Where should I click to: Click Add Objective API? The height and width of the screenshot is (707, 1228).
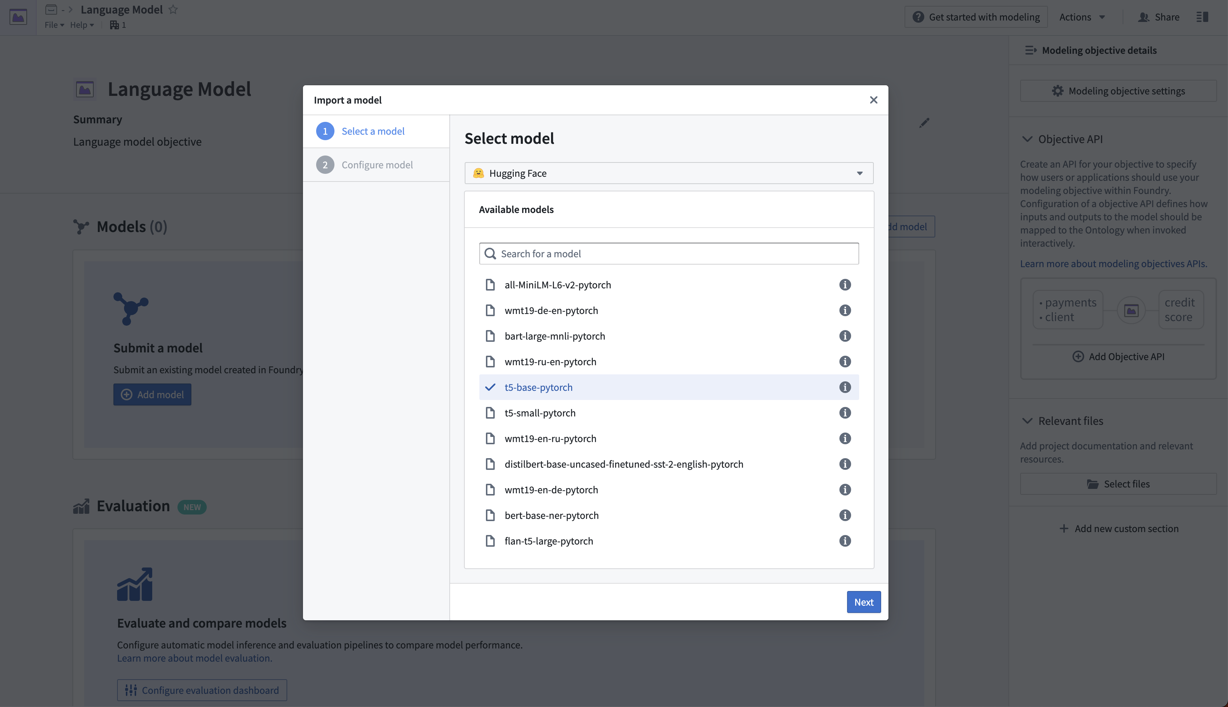tap(1118, 356)
